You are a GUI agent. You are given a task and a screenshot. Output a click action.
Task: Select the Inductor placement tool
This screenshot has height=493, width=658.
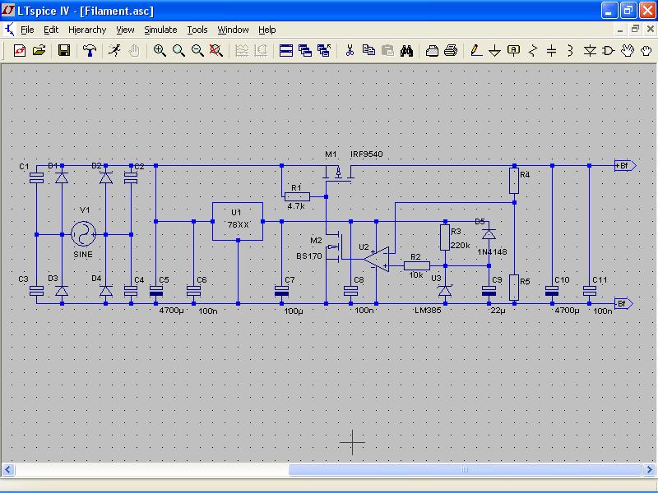click(570, 51)
